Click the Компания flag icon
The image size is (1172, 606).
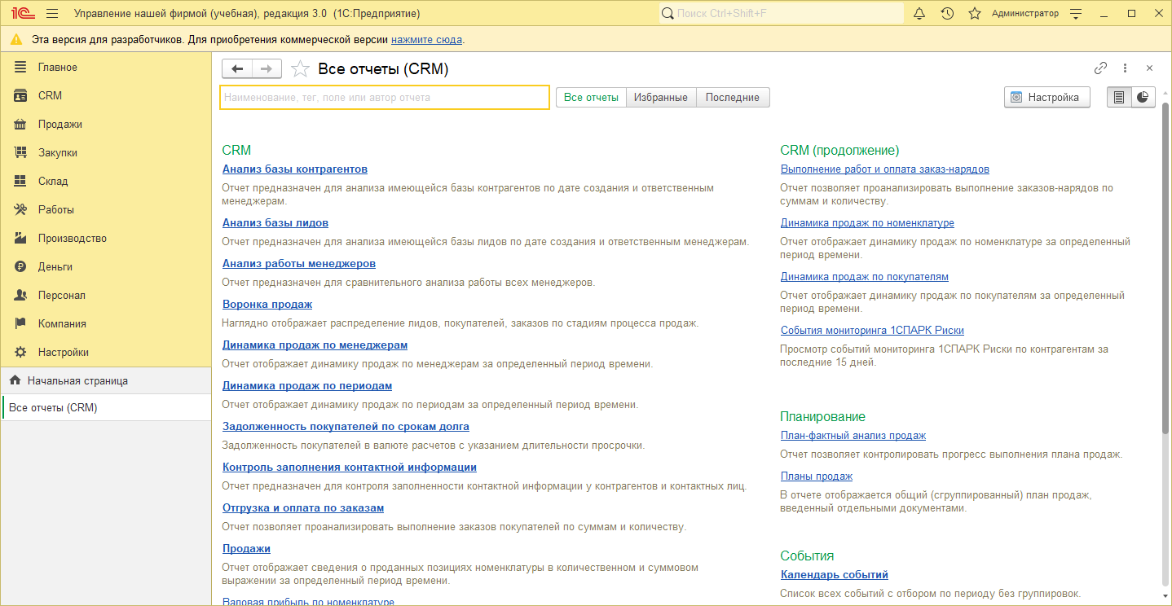click(x=21, y=323)
